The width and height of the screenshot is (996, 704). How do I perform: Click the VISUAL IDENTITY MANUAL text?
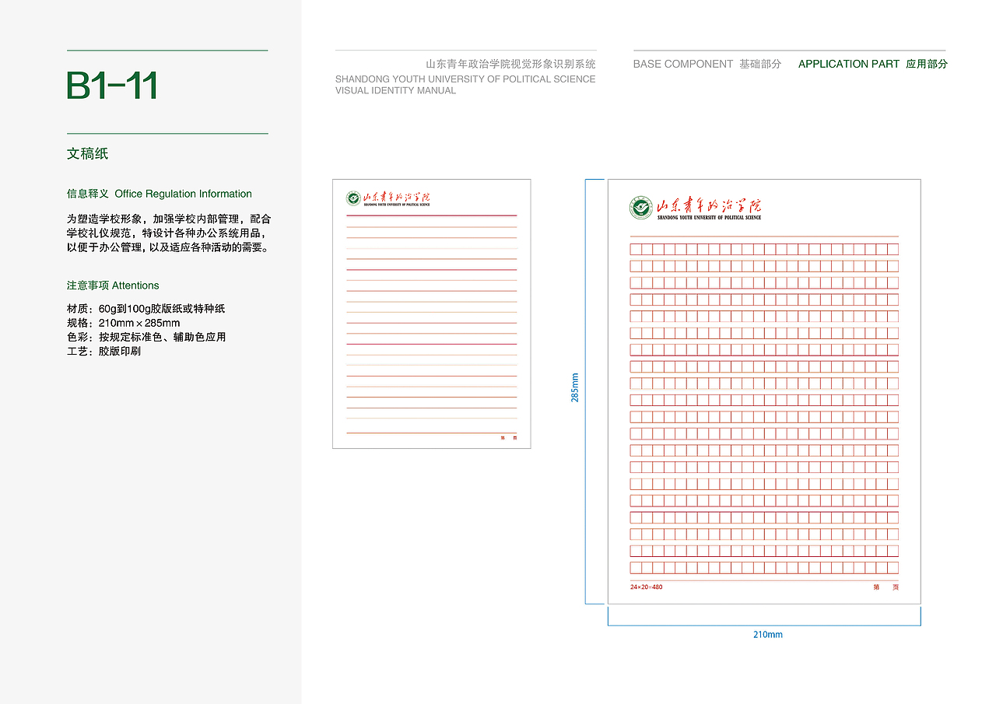pos(395,91)
